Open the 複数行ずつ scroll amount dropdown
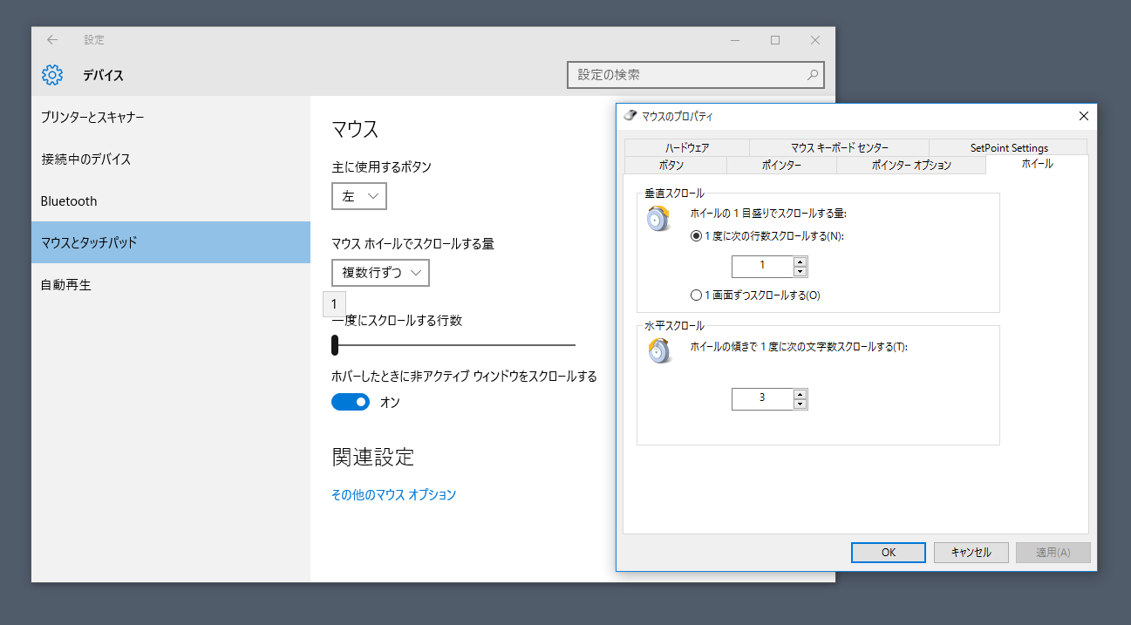This screenshot has width=1131, height=625. (x=381, y=273)
